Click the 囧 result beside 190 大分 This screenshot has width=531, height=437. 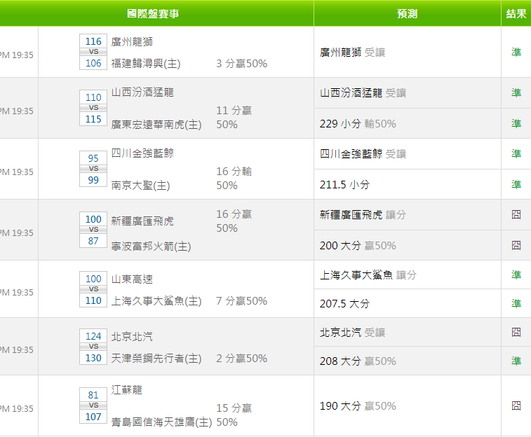point(516,405)
